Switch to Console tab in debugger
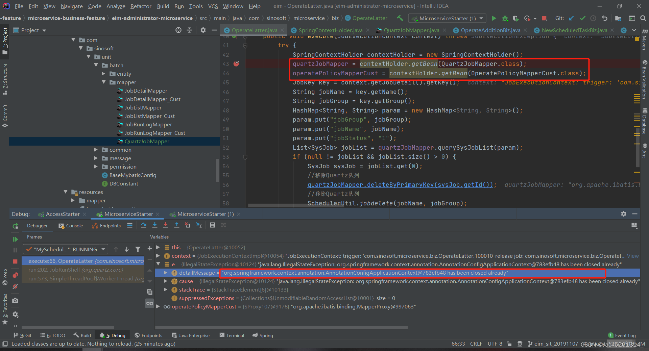The width and height of the screenshot is (649, 351). pyautogui.click(x=71, y=226)
